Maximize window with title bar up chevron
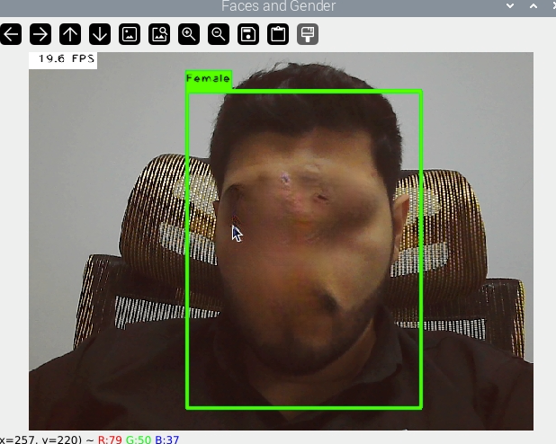Screen dimensions: 556x444 tap(534, 6)
